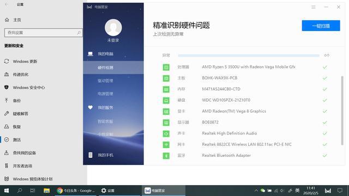This screenshot has width=349, height=196.
Task: Click the Settings back arrow
Action: (7, 4)
